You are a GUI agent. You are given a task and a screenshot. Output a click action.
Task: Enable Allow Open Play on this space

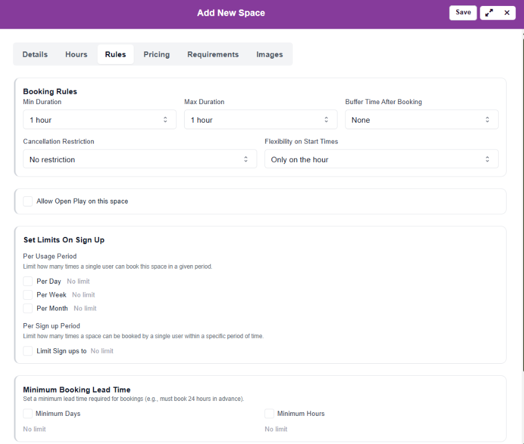(28, 202)
